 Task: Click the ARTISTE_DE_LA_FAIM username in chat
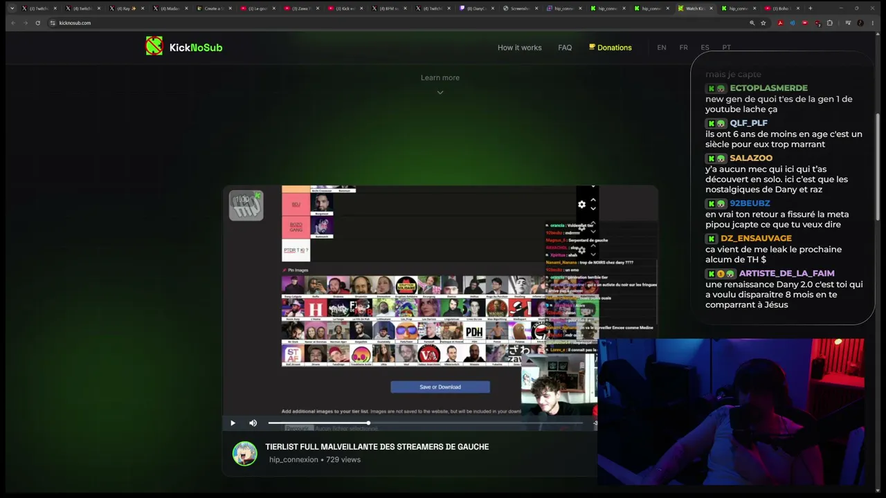pyautogui.click(x=786, y=274)
